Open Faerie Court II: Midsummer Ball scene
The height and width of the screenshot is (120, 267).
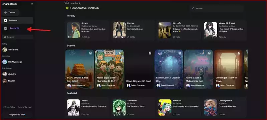[199, 69]
